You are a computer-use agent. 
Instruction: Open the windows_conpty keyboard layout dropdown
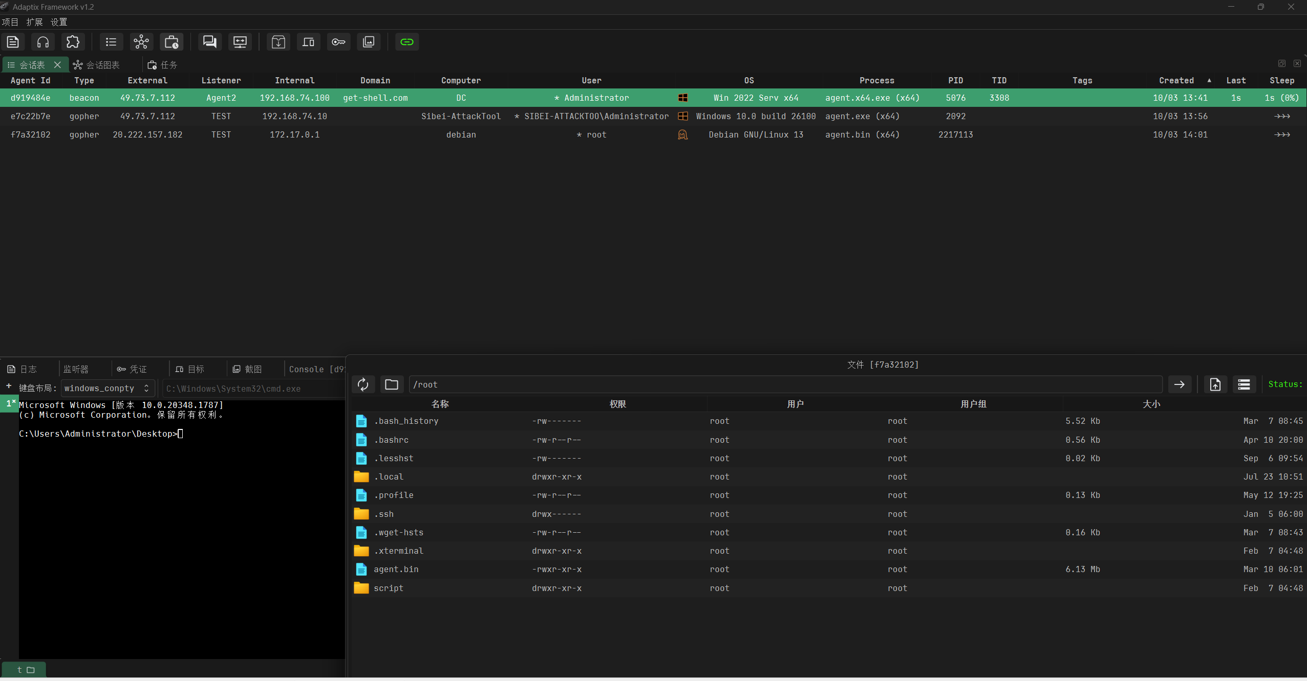[x=108, y=389]
